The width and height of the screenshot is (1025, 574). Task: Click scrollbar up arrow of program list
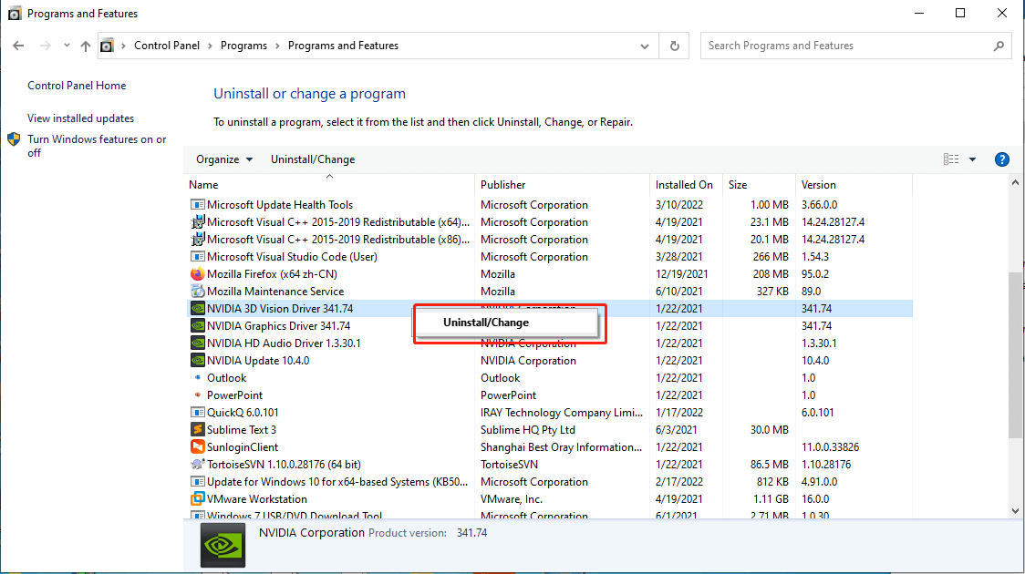click(1015, 183)
